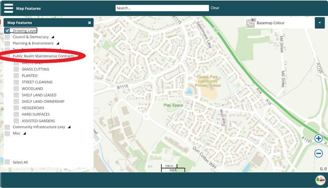
Task: Click the Clear search button
Action: (x=215, y=8)
